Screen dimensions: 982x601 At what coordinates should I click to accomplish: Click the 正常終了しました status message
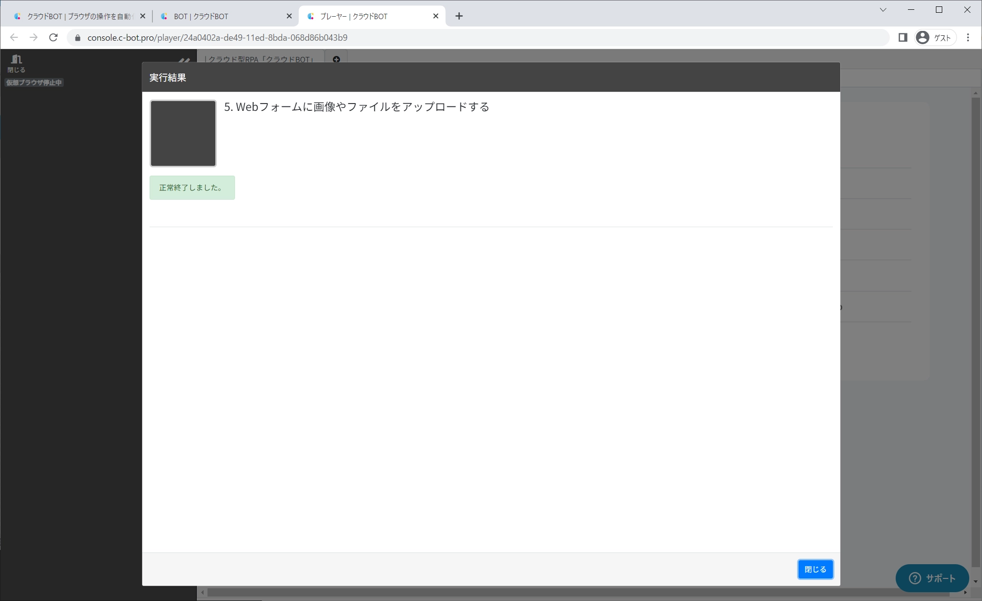192,188
